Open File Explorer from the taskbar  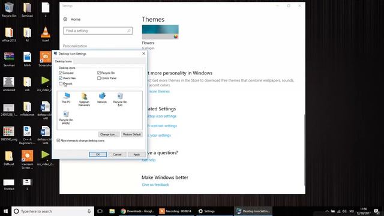[112, 211]
